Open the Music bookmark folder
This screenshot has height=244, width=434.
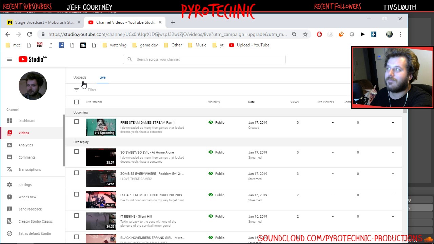click(197, 45)
